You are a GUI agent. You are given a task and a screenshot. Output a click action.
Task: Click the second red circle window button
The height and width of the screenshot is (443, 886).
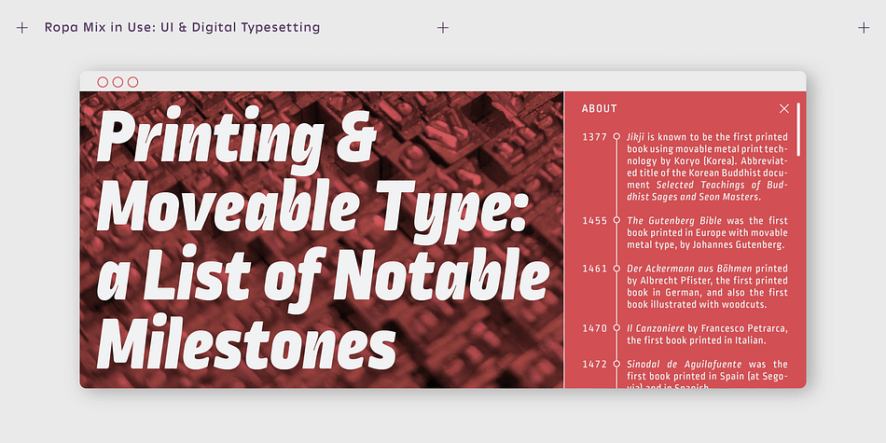(x=118, y=82)
